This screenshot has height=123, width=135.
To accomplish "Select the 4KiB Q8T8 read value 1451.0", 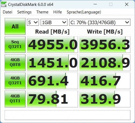I will click(52, 63).
